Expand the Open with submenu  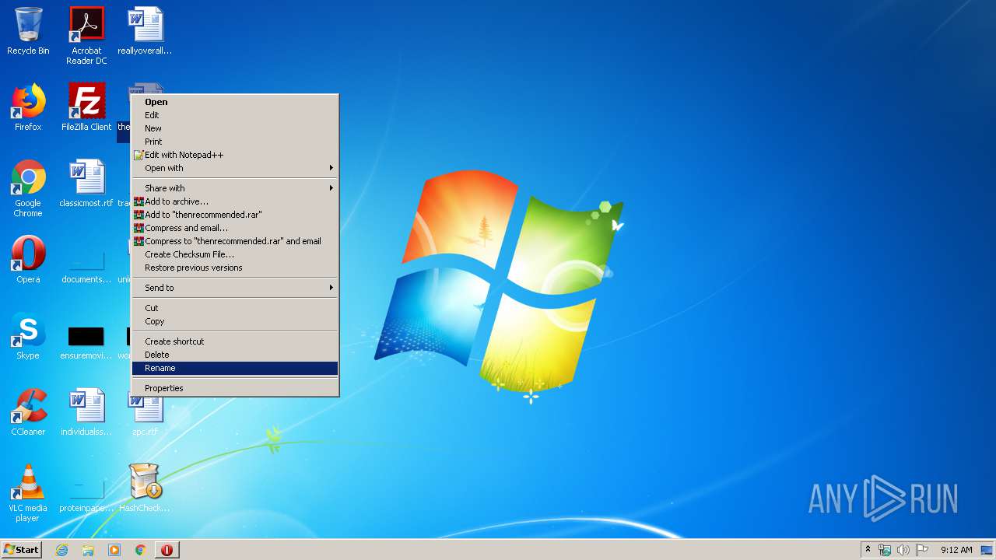pyautogui.click(x=235, y=168)
